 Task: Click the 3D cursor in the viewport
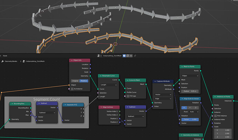(x=115, y=44)
